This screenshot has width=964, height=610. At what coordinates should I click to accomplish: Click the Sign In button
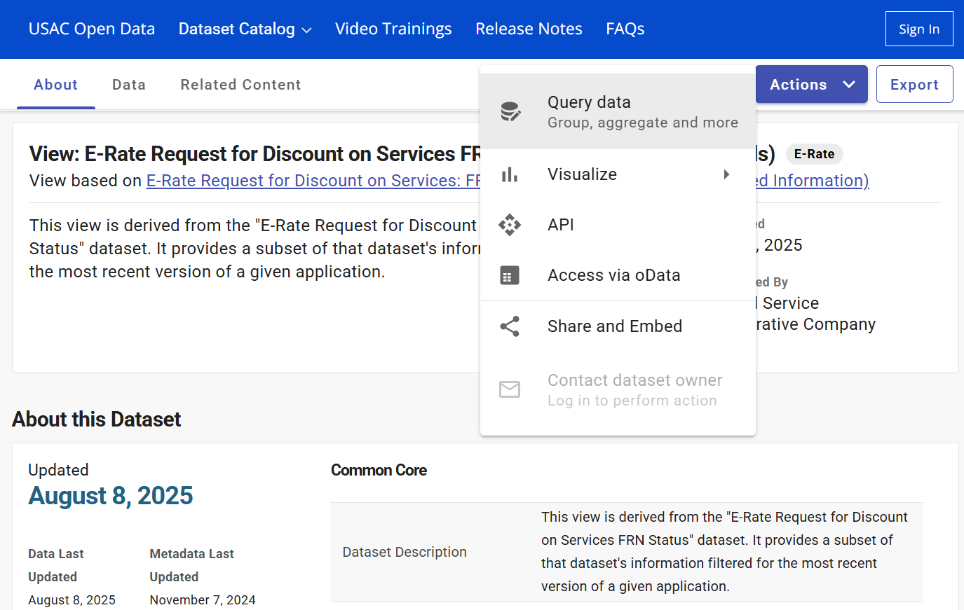[918, 29]
